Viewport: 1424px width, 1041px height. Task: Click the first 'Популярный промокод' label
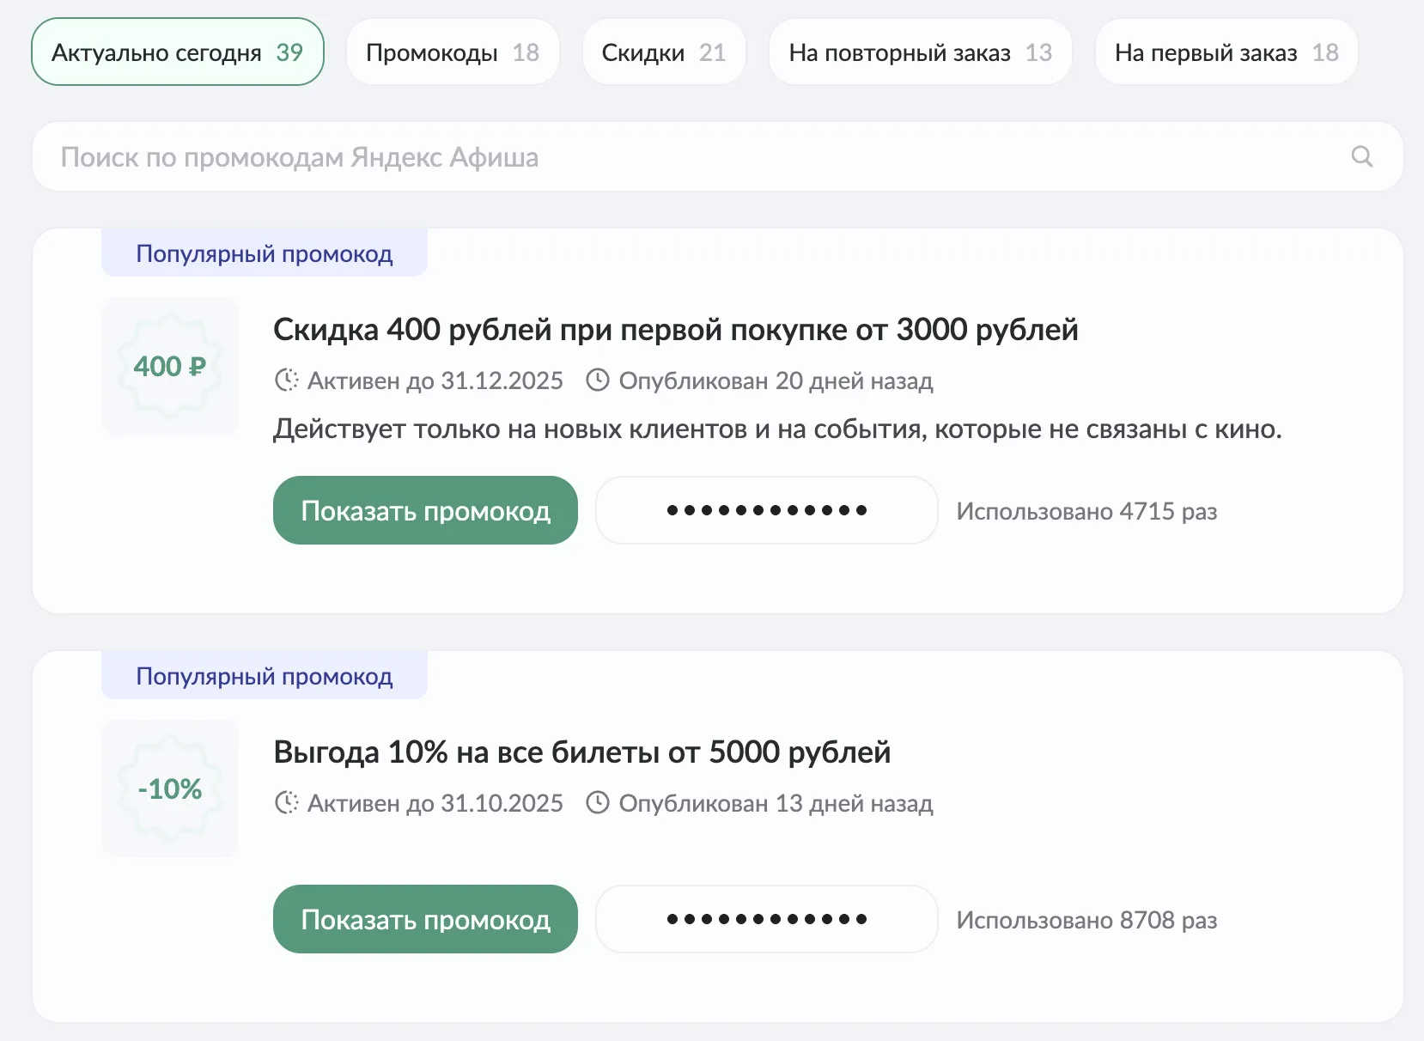tap(265, 254)
